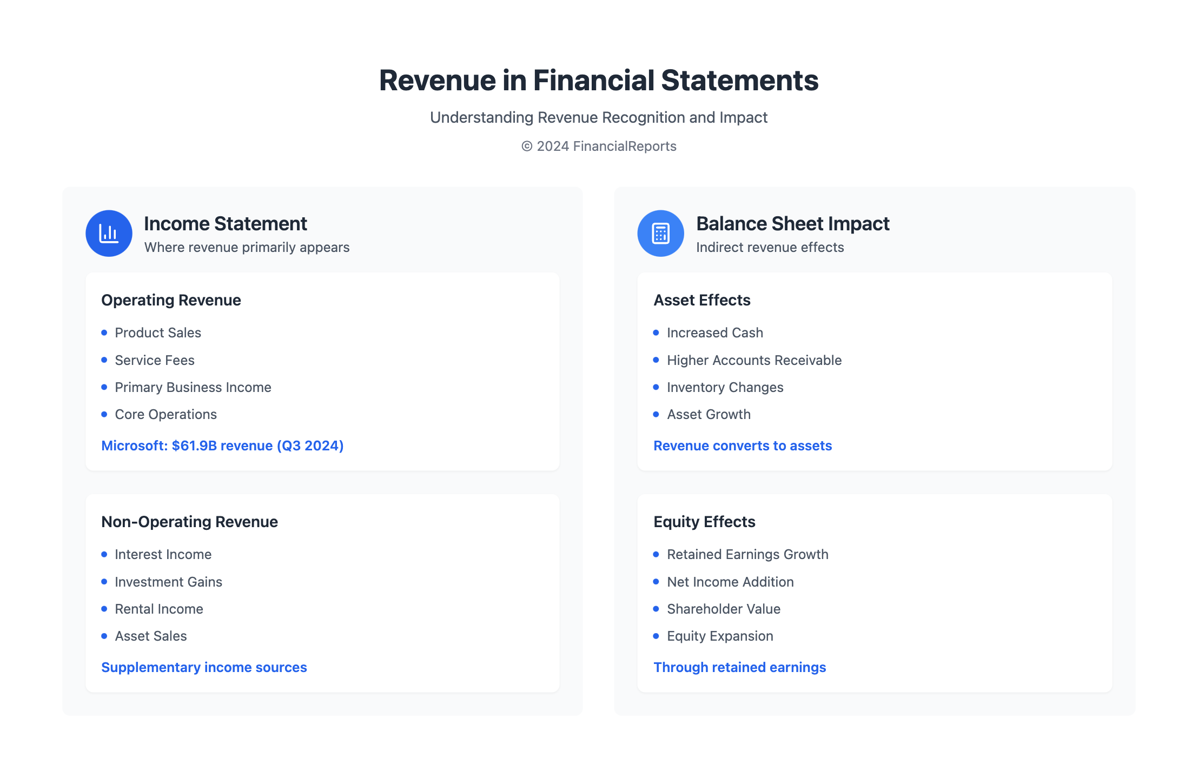Screen dimensions: 1198x778
Task: Click Through retained earnings link
Action: (x=739, y=667)
